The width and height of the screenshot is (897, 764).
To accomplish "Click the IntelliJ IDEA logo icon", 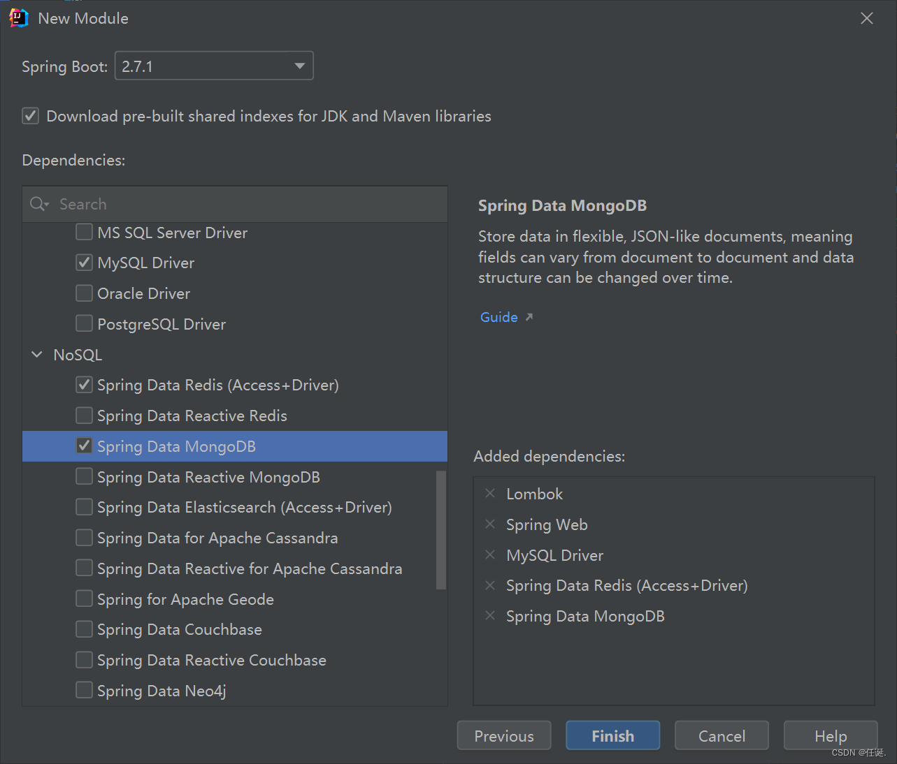I will 19,18.
